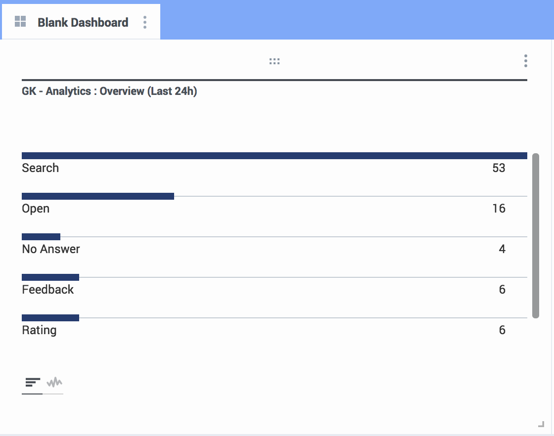
Task: Click the widget drag handle icon
Action: click(275, 61)
